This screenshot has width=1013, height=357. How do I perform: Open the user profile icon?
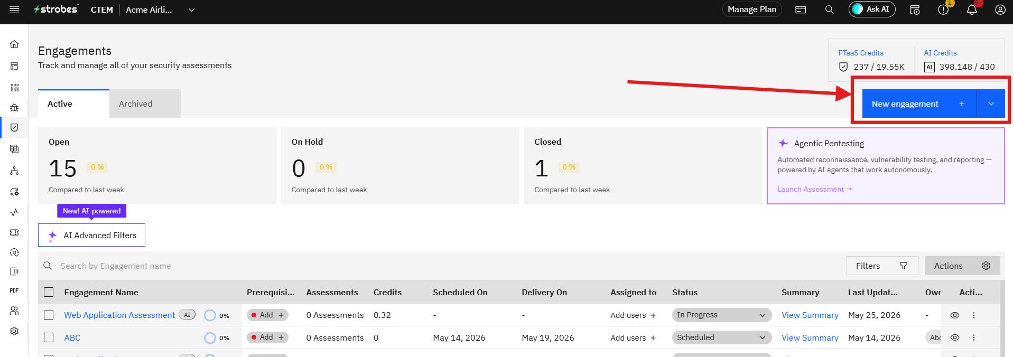click(x=1000, y=10)
